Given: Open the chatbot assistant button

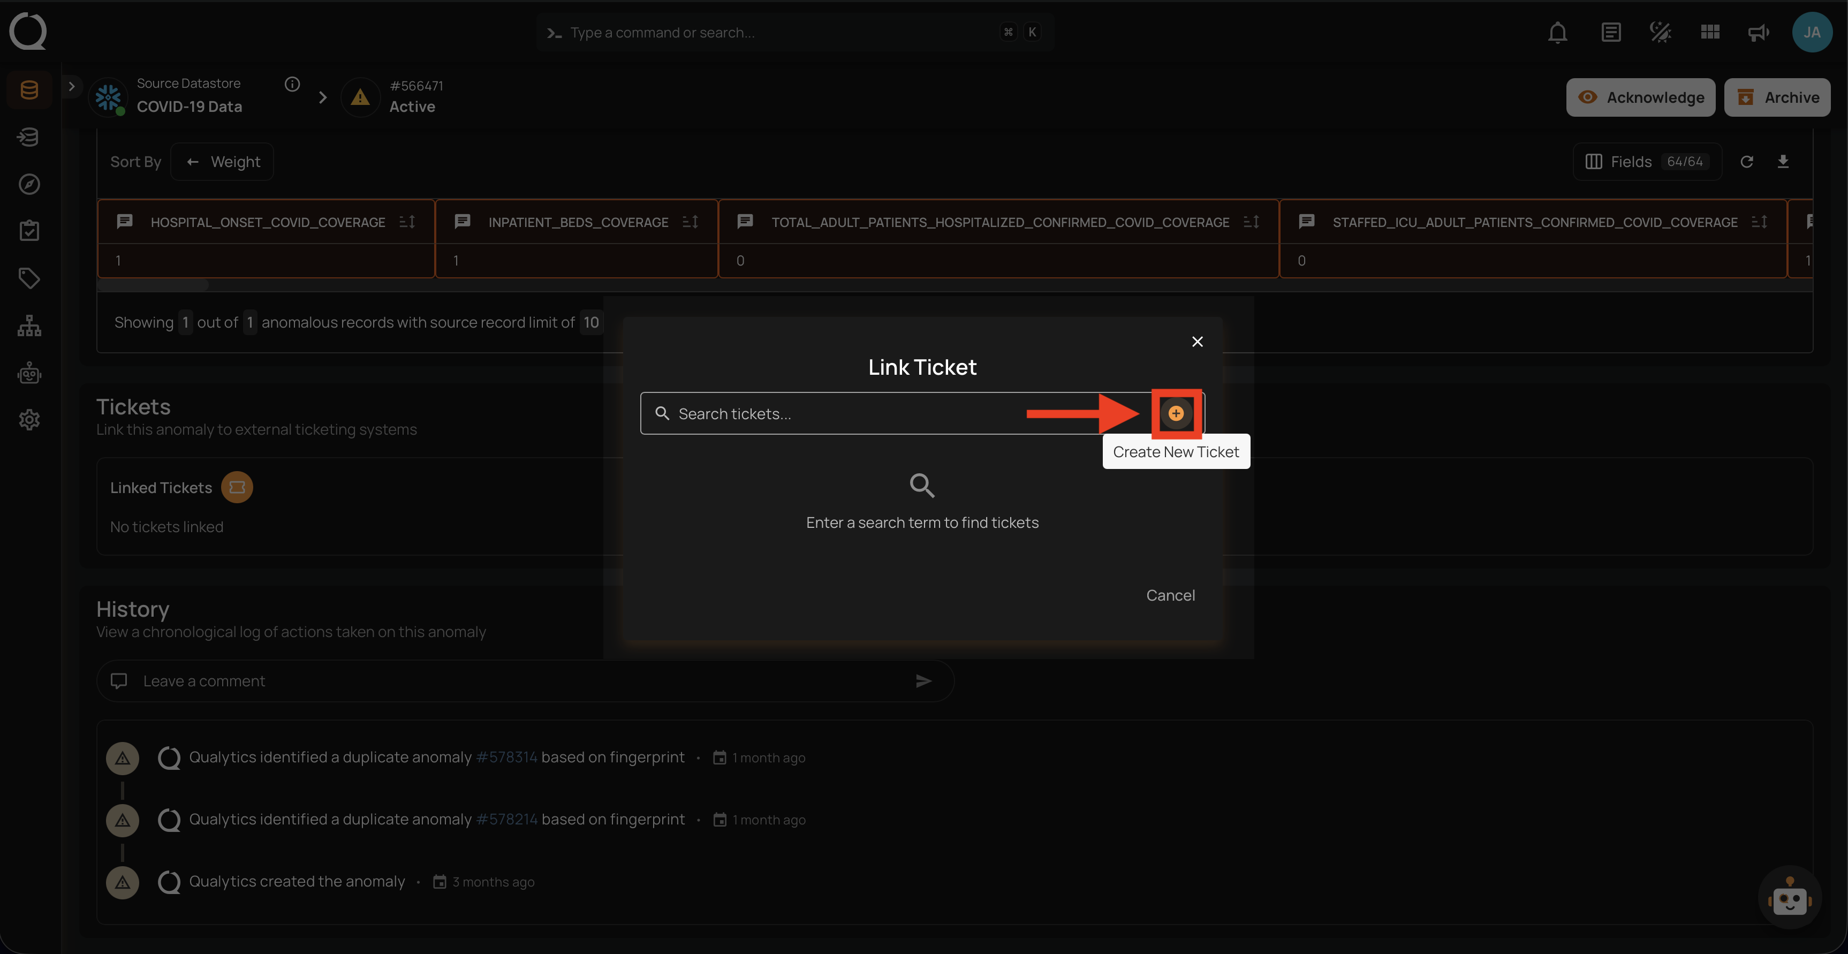Looking at the screenshot, I should [1790, 897].
